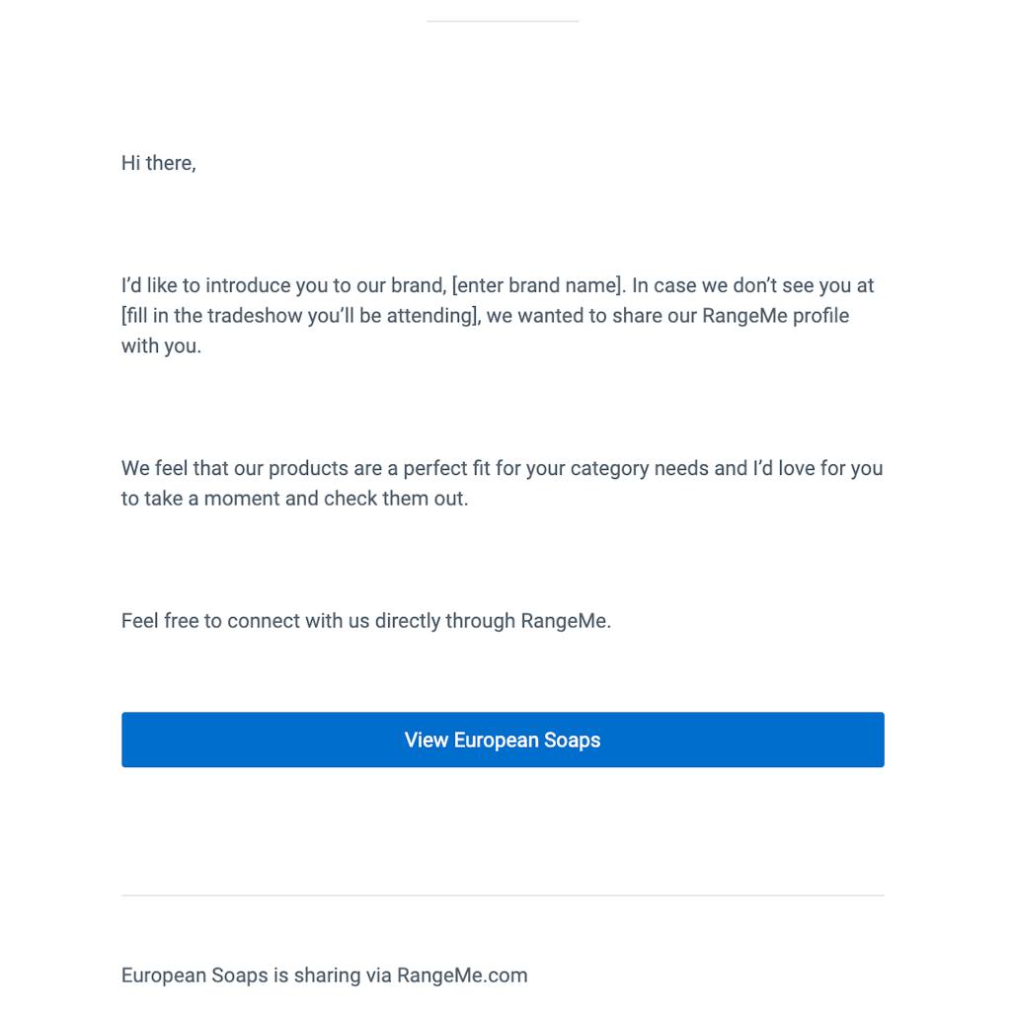Click "RangeMe profile" in the intro paragraph
This screenshot has height=1011, width=1011.
(x=775, y=316)
